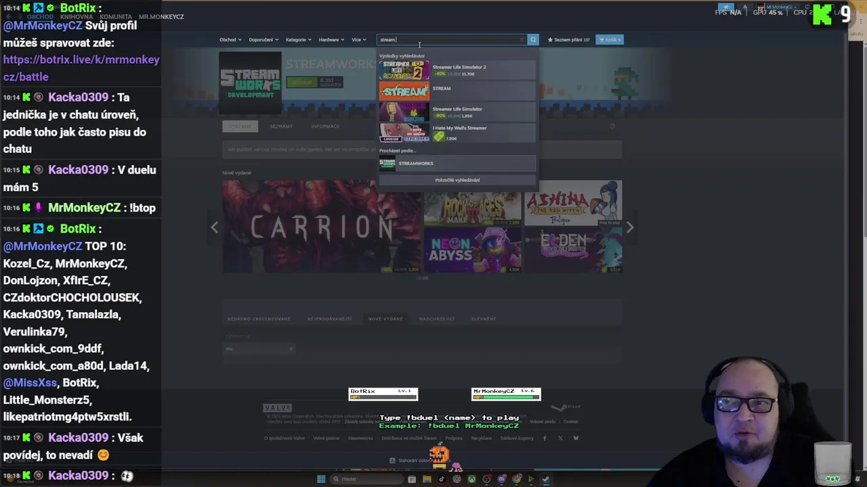Expand the Doporučení dropdown
This screenshot has width=867, height=487.
[263, 39]
